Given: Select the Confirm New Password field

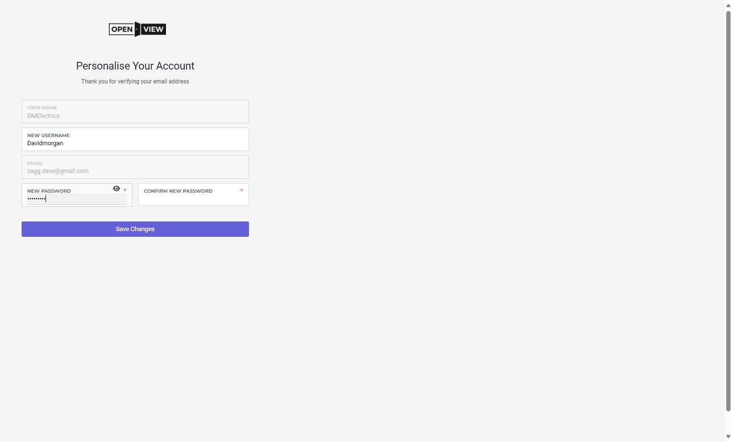Looking at the screenshot, I should pos(193,195).
